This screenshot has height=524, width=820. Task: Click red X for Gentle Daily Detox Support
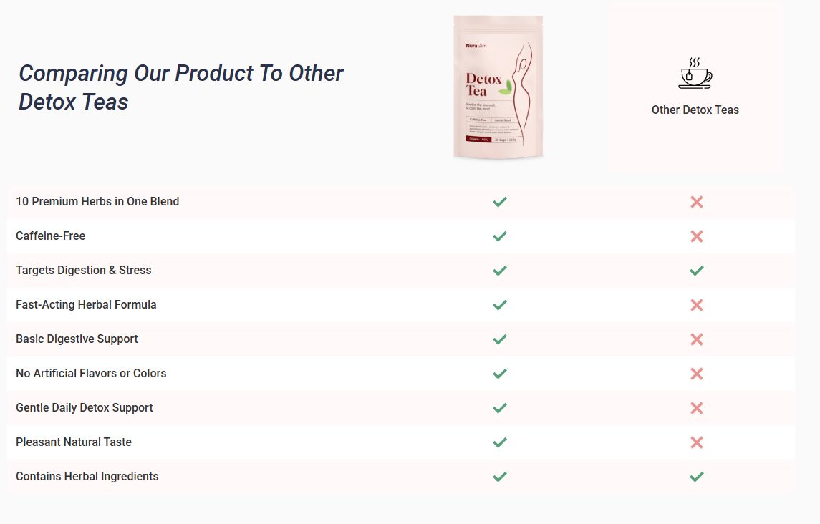coord(697,408)
